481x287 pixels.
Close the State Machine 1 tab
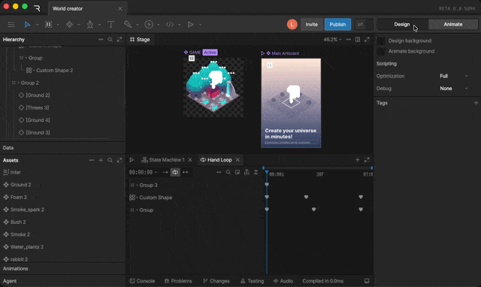click(190, 160)
